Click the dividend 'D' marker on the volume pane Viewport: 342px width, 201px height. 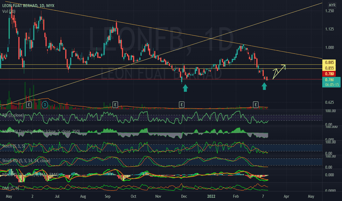[45, 105]
